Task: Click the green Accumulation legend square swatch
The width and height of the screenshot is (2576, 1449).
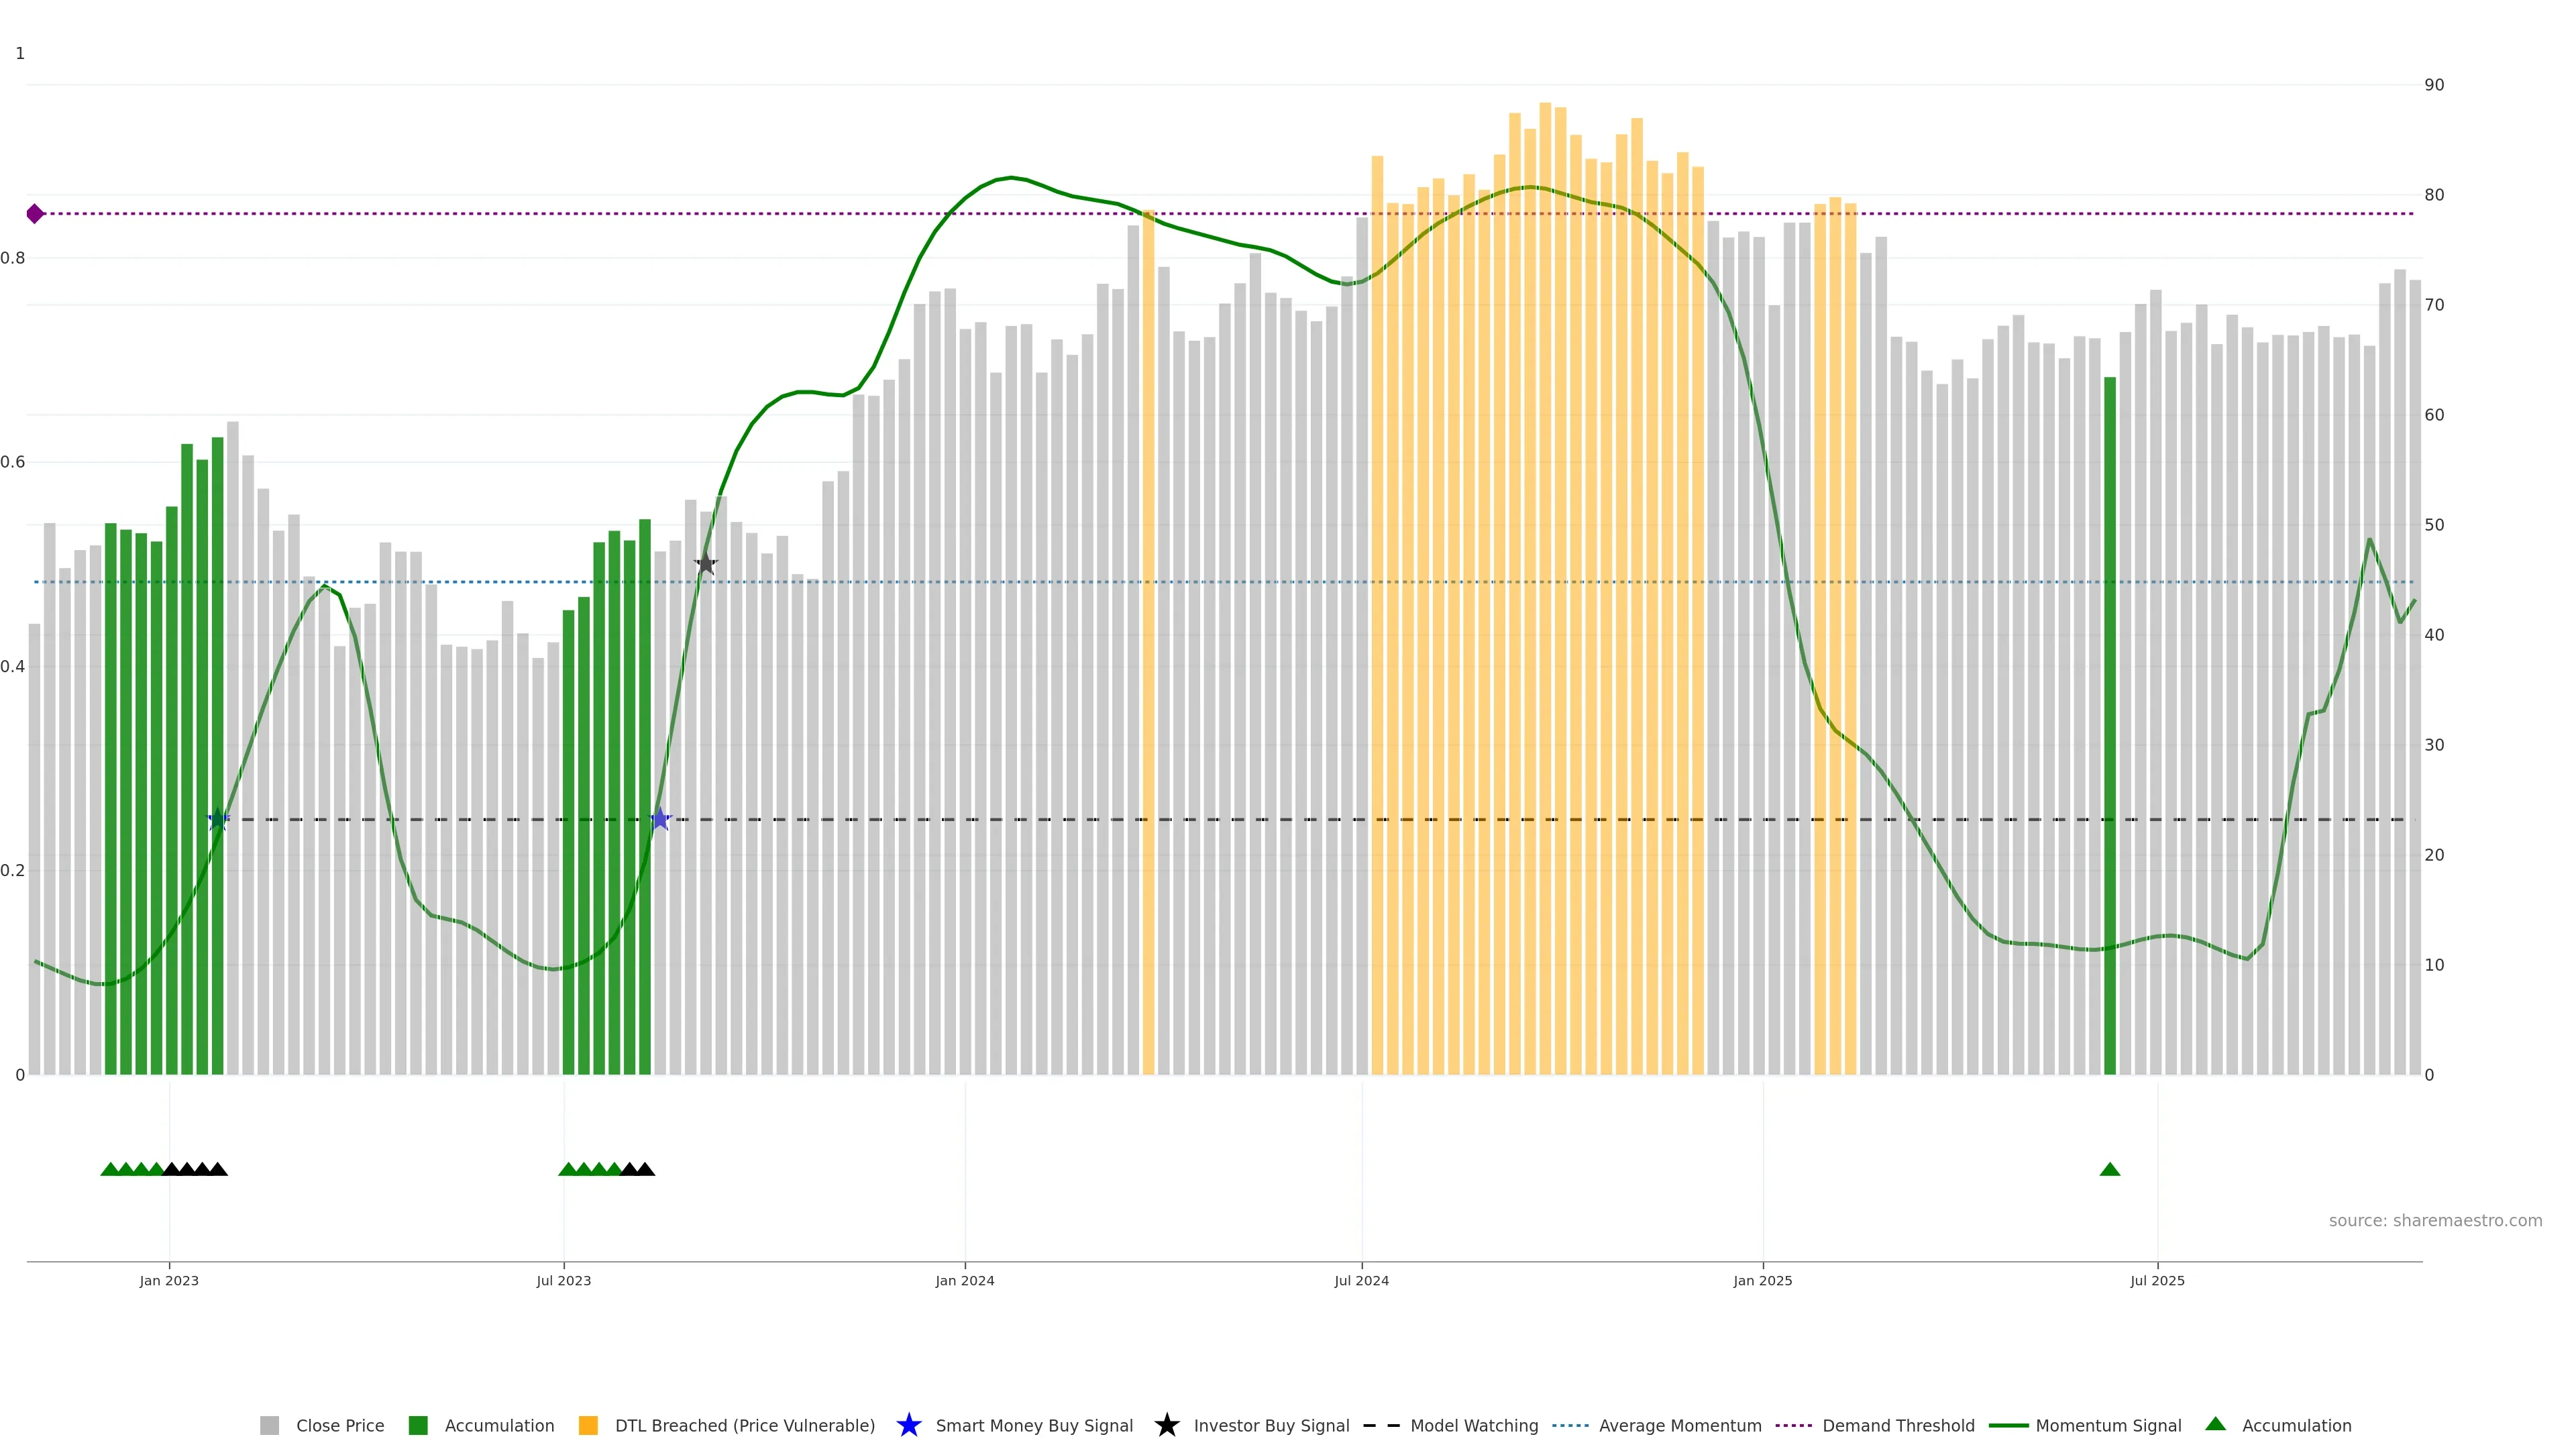Action: click(x=418, y=1426)
